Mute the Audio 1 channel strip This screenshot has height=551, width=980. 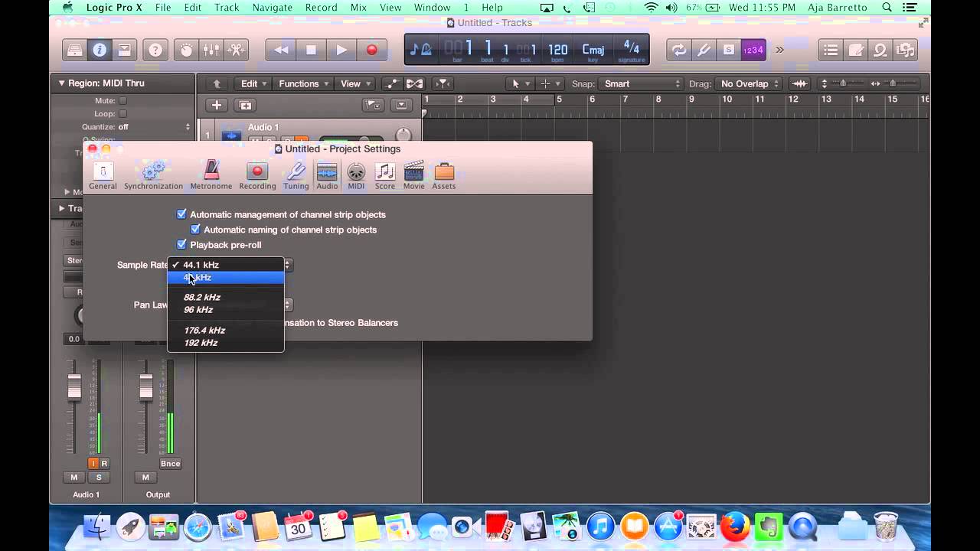pos(74,478)
